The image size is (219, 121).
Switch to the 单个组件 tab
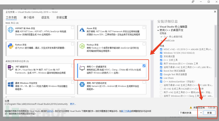point(29,17)
